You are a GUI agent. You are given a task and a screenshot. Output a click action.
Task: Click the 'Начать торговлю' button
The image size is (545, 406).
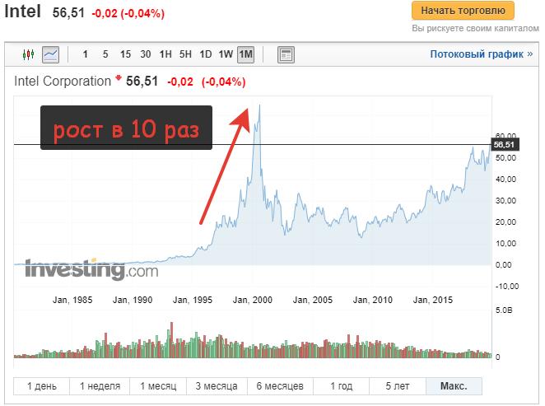[x=463, y=11]
